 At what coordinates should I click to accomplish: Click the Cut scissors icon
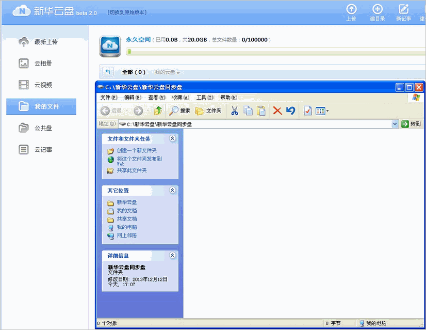(235, 111)
